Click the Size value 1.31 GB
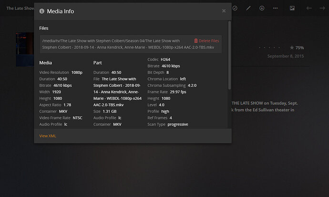 (110, 112)
